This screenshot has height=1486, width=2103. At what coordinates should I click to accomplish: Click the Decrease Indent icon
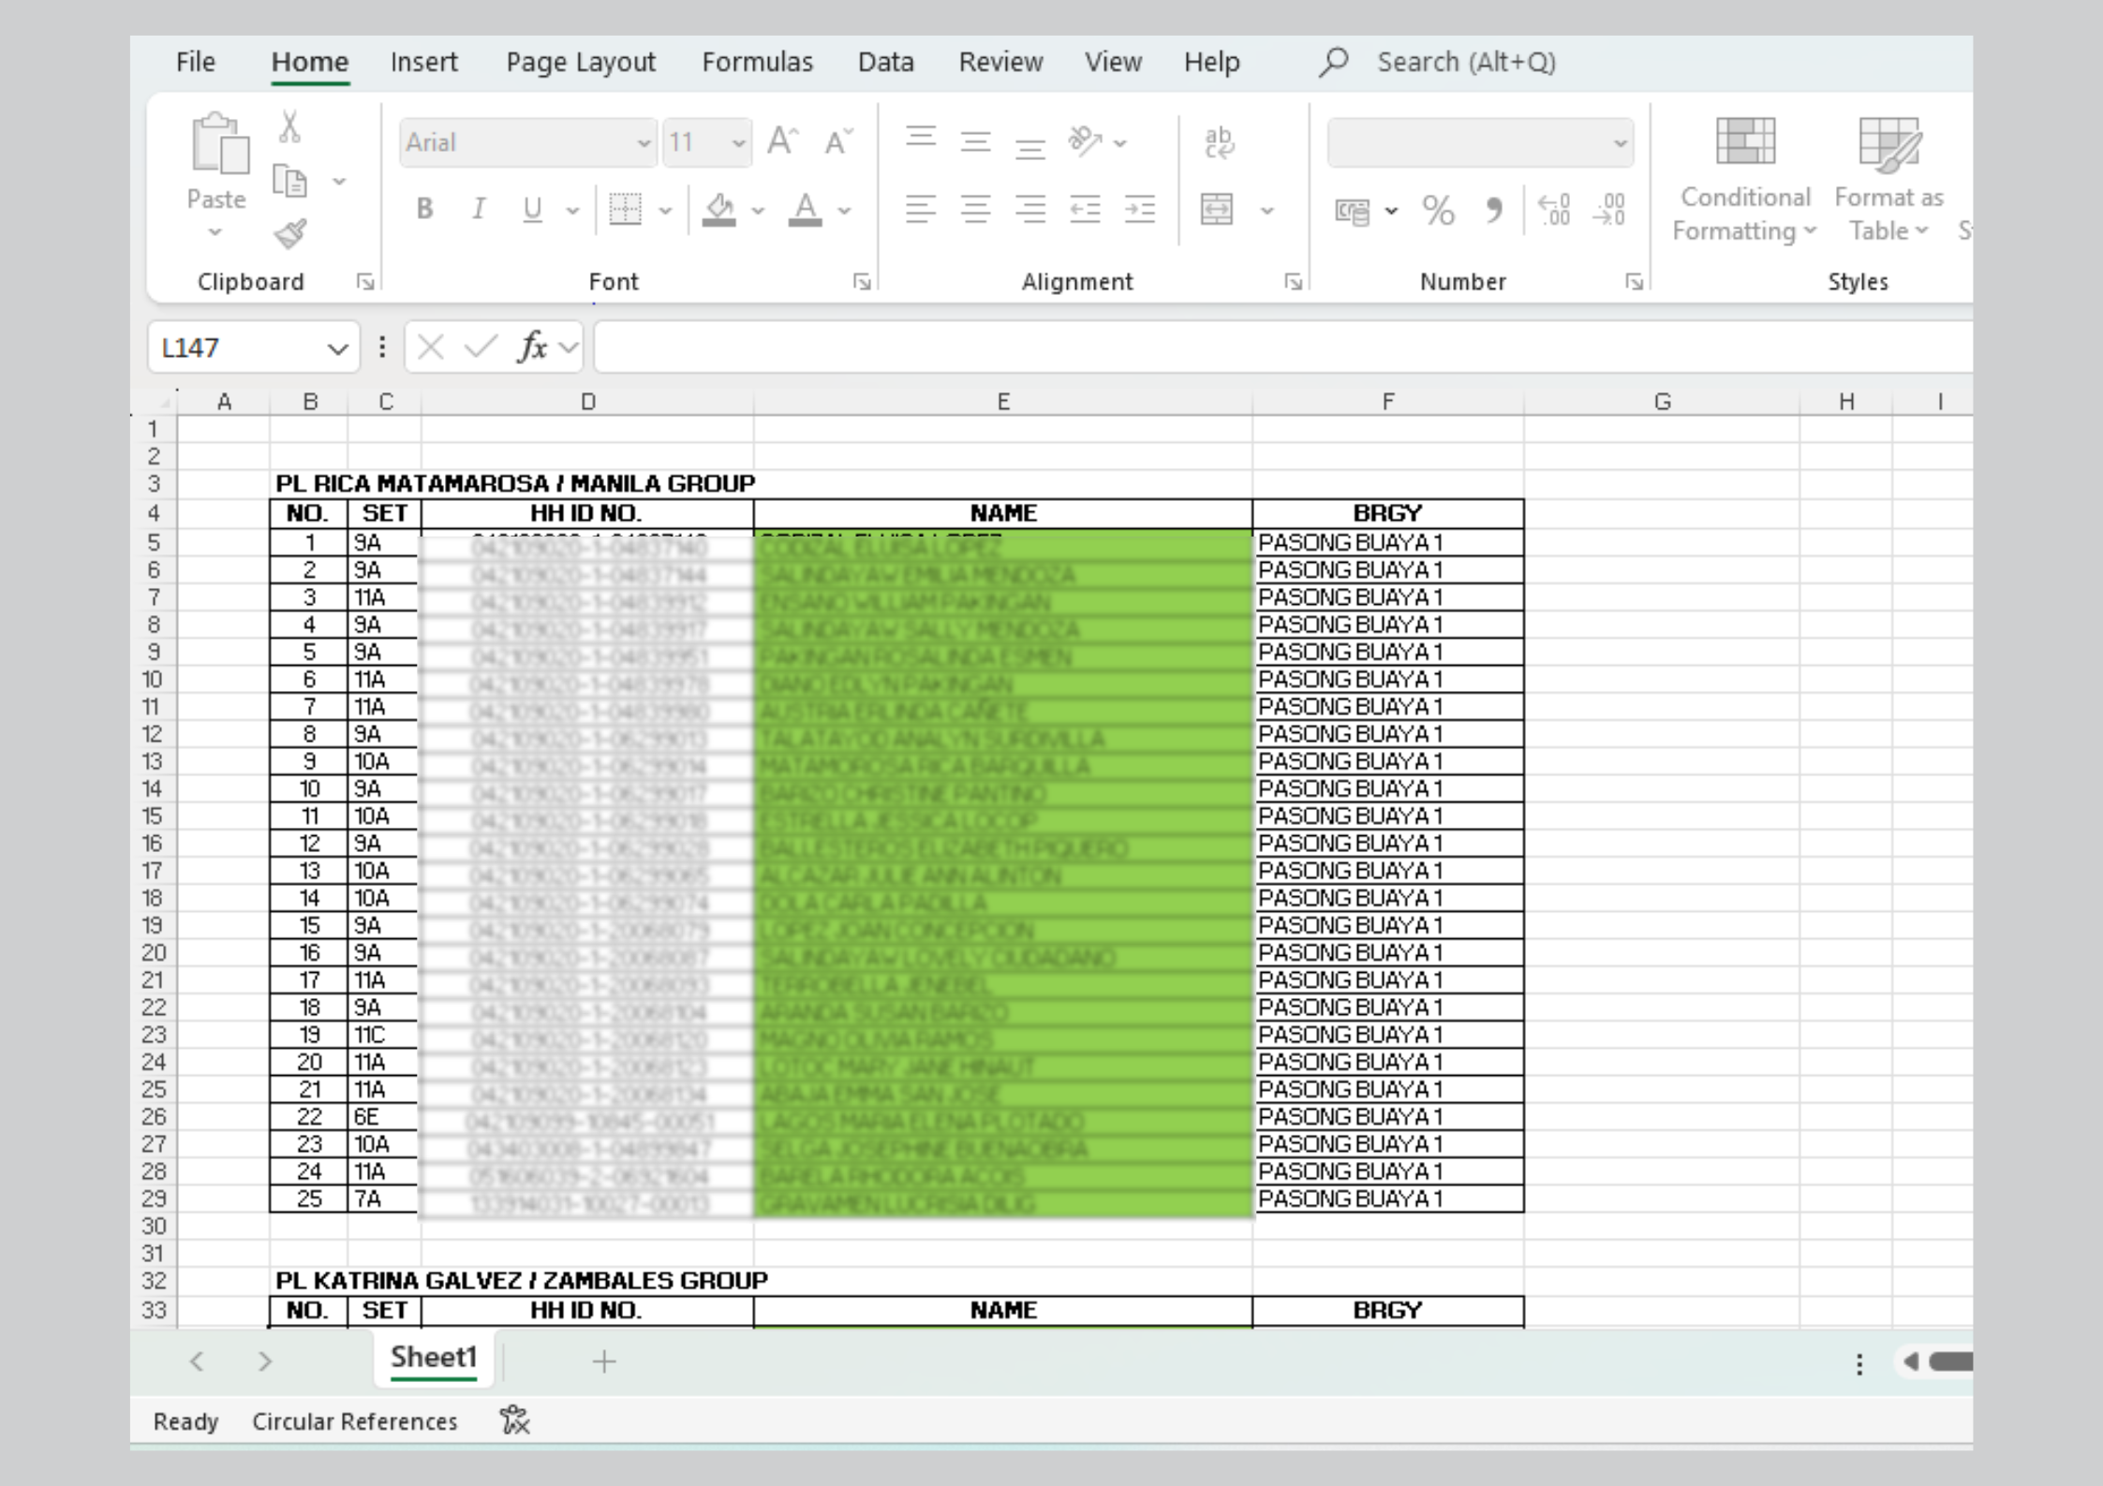[x=1085, y=209]
